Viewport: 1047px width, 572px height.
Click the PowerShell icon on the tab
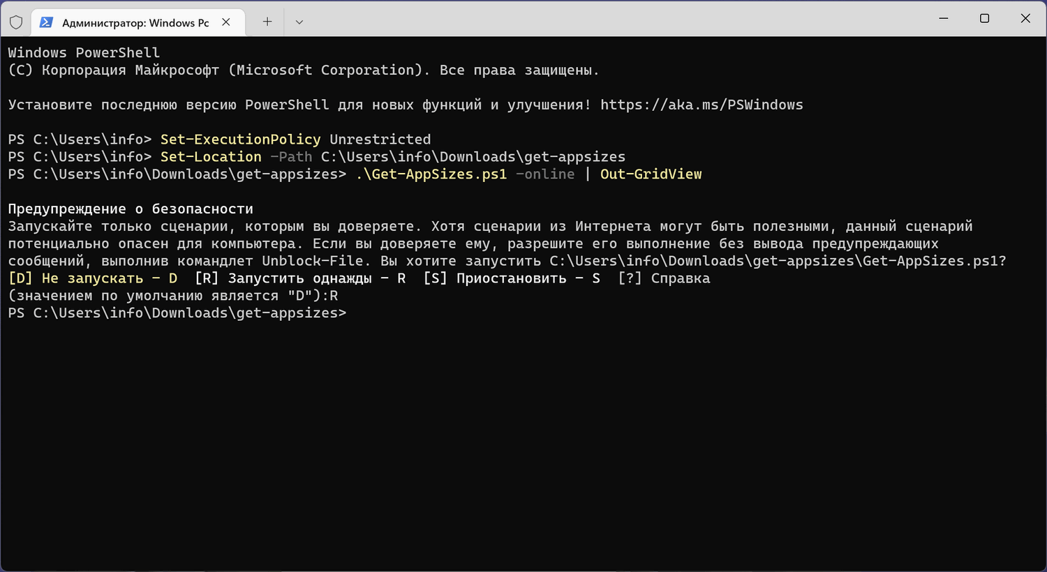click(x=46, y=22)
